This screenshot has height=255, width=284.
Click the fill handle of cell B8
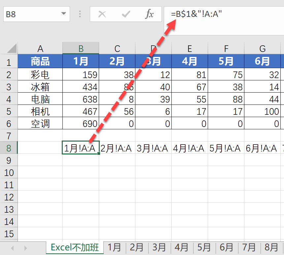coord(99,153)
